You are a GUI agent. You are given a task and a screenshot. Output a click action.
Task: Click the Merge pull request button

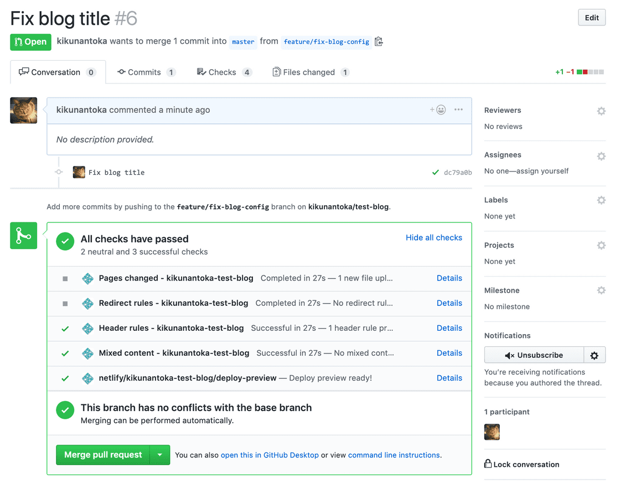(x=103, y=455)
